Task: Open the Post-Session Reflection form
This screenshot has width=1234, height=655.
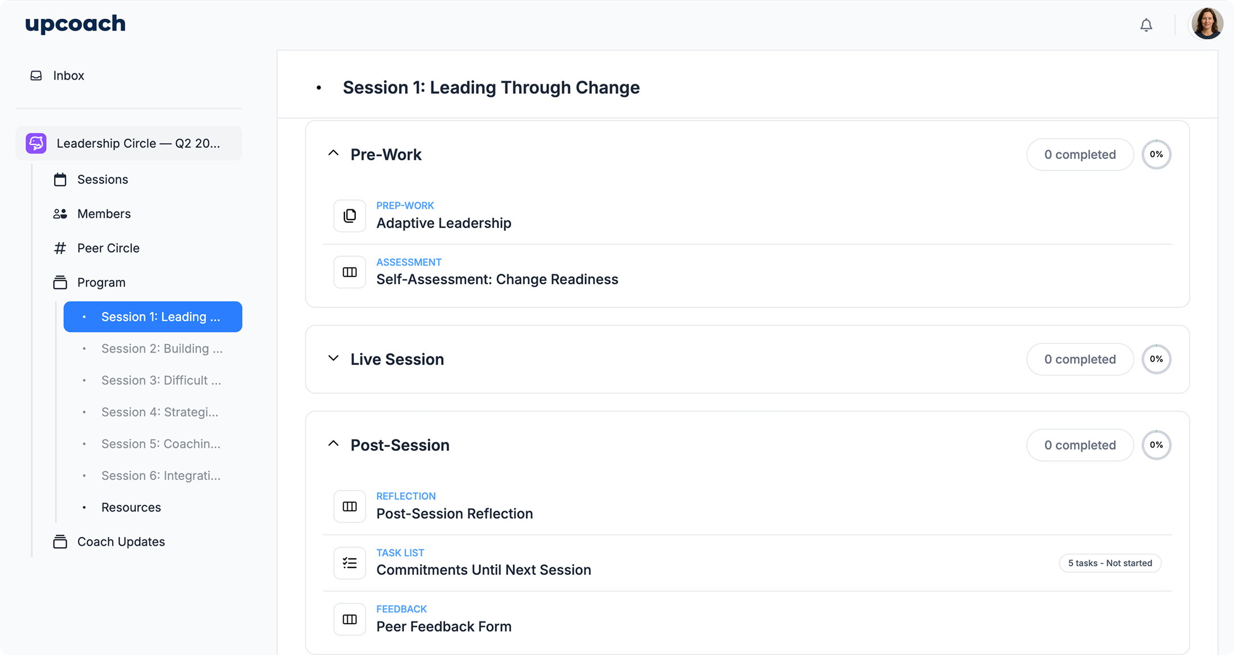Action: click(454, 513)
